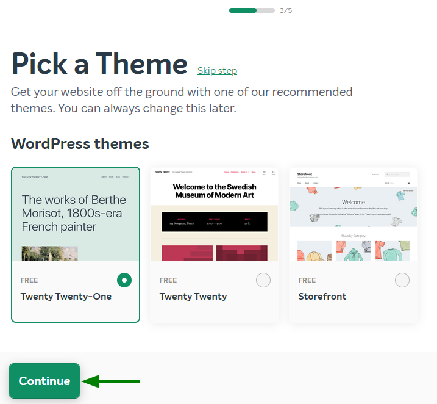
Task: Click the Twenty Twenty theme name label
Action: click(x=193, y=297)
